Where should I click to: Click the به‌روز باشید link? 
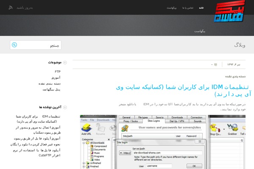25,8
